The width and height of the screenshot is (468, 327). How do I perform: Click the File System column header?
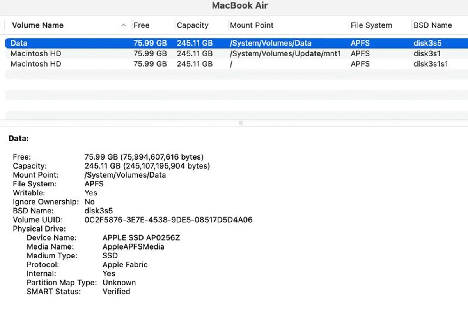point(371,25)
